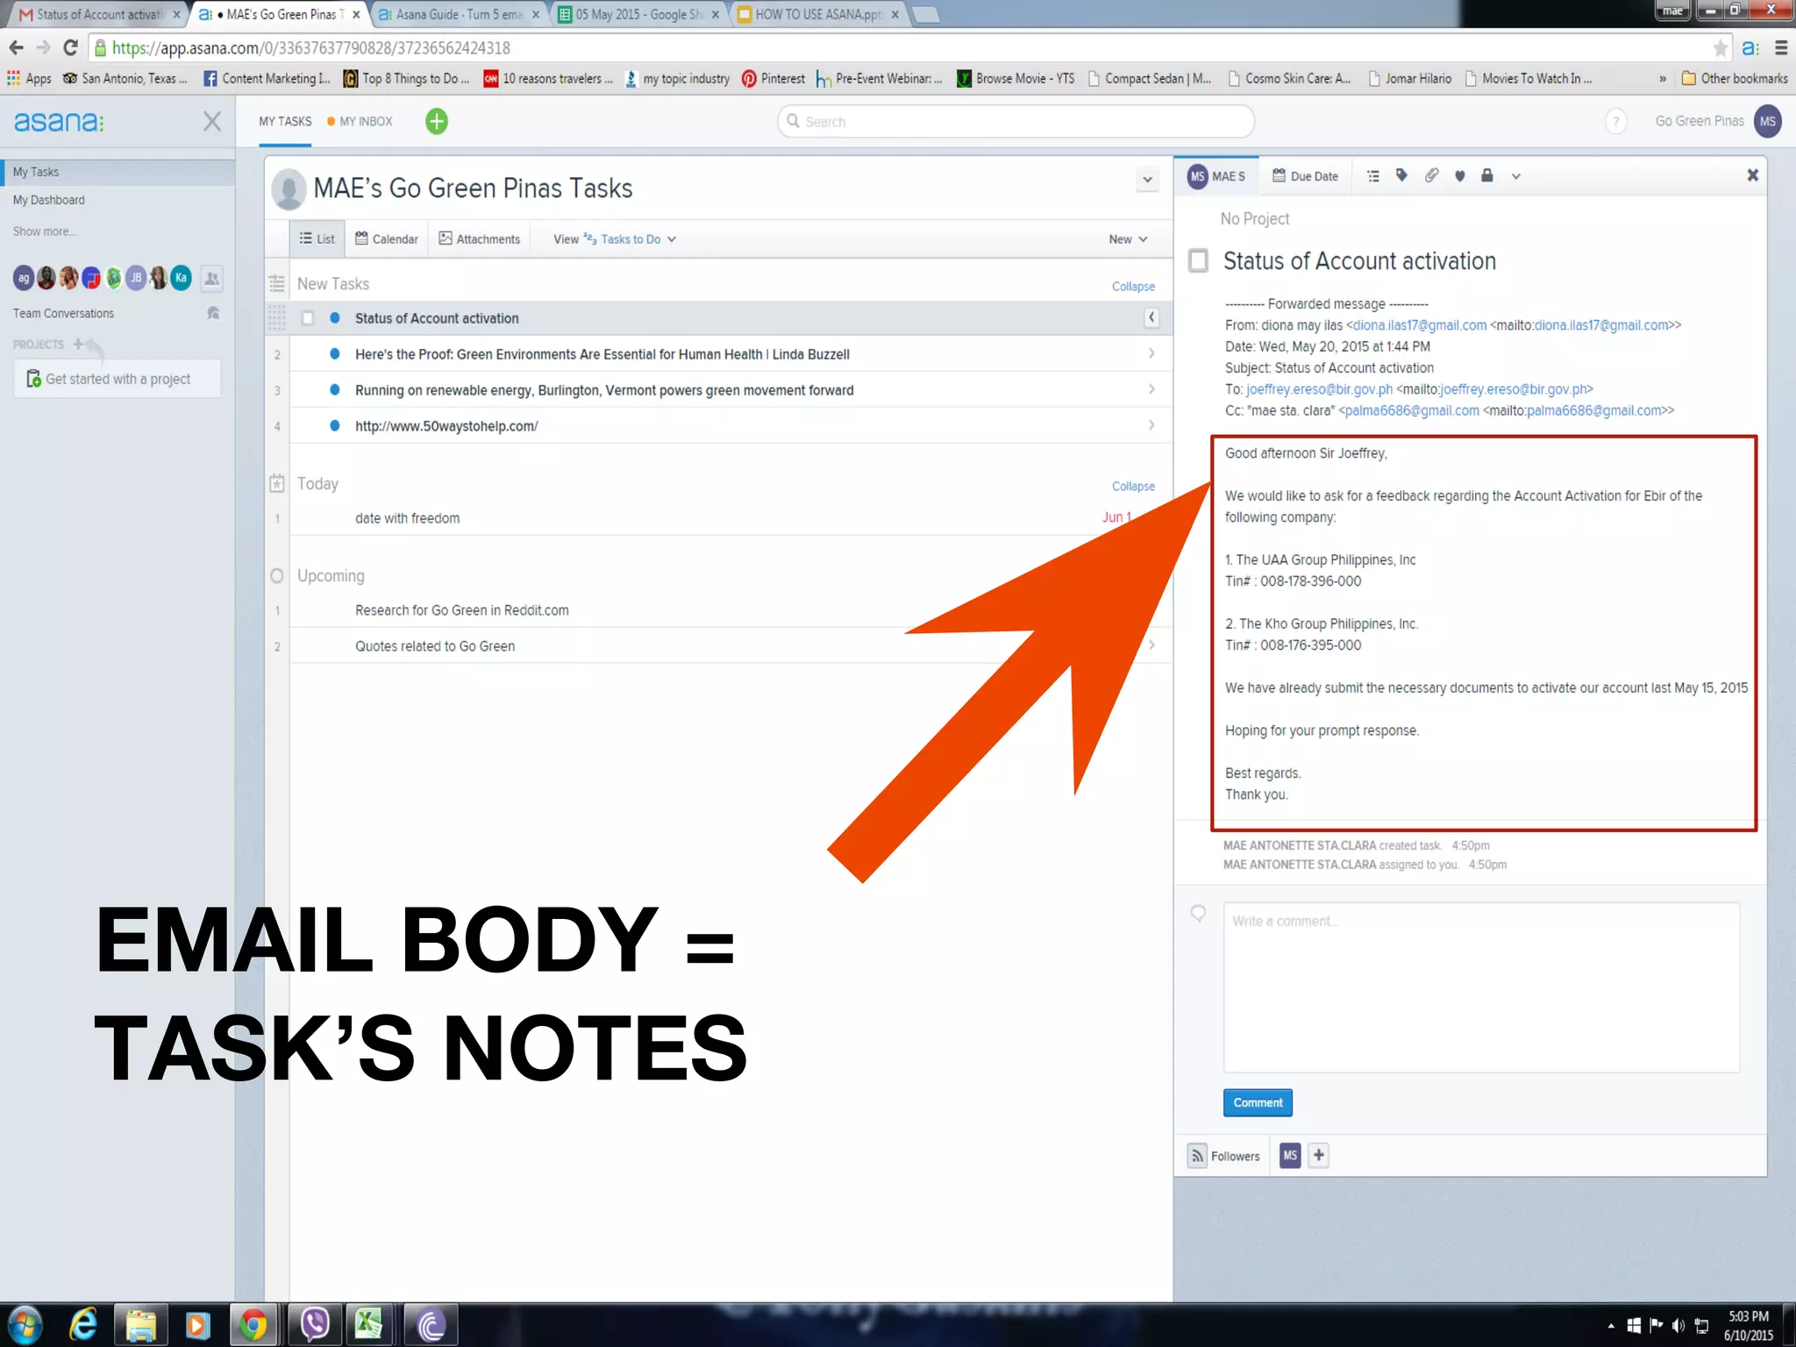
Task: Collapse the Today section
Action: click(1133, 486)
